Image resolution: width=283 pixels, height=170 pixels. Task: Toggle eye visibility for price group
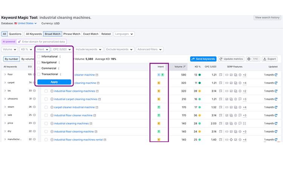point(34,123)
